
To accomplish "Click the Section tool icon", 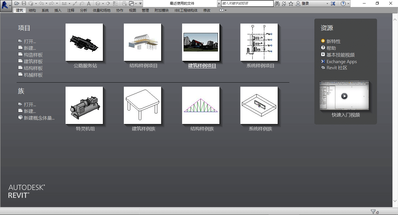I will coord(108,3).
